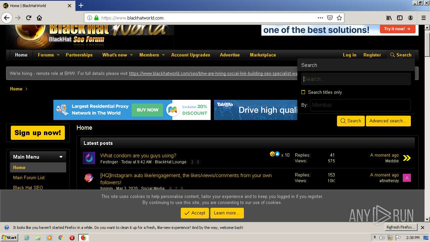This screenshot has width=430, height=242.
Task: Open afinefrenzy's pink avatar
Action: 407,178
